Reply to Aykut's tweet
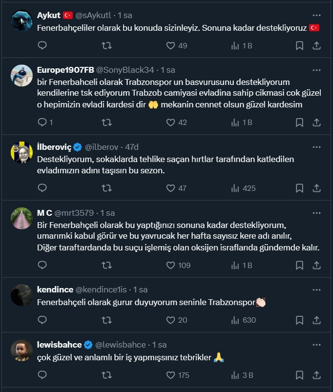The width and height of the screenshot is (333, 392). (x=42, y=45)
